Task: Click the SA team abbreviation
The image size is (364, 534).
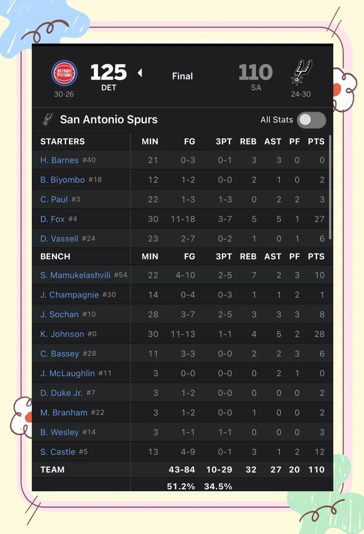Action: point(256,88)
